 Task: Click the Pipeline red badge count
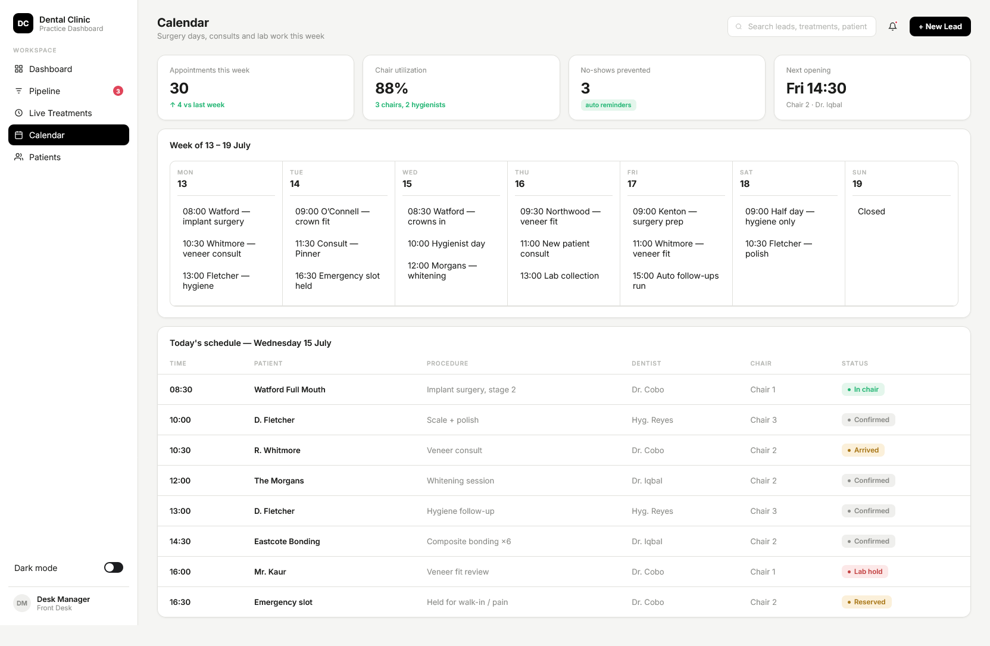118,91
